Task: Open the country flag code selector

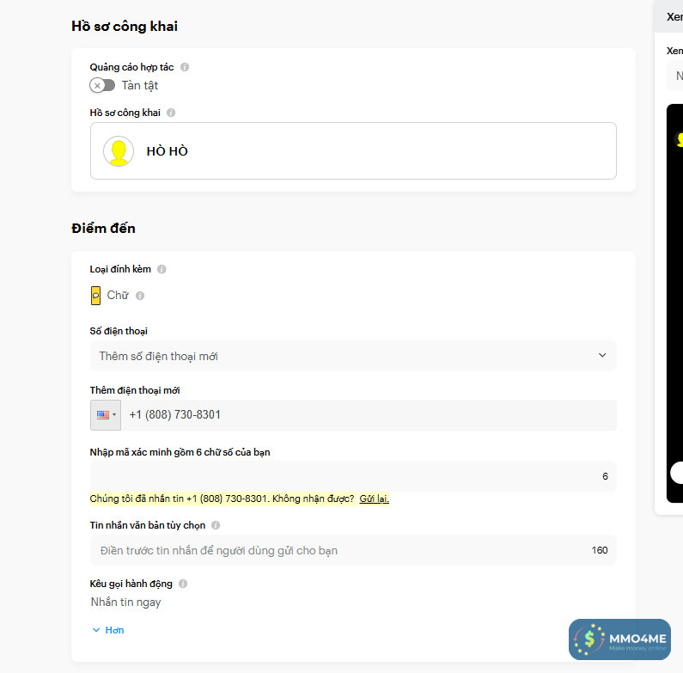Action: click(106, 414)
